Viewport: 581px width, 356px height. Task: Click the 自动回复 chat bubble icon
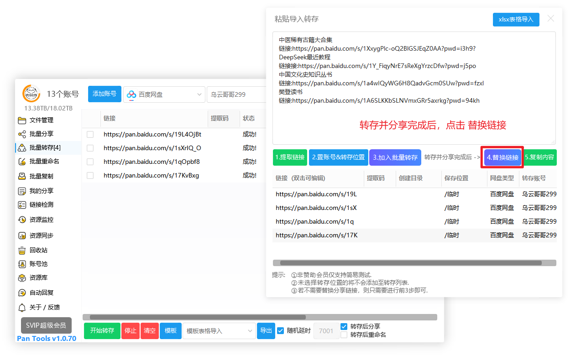pyautogui.click(x=22, y=293)
